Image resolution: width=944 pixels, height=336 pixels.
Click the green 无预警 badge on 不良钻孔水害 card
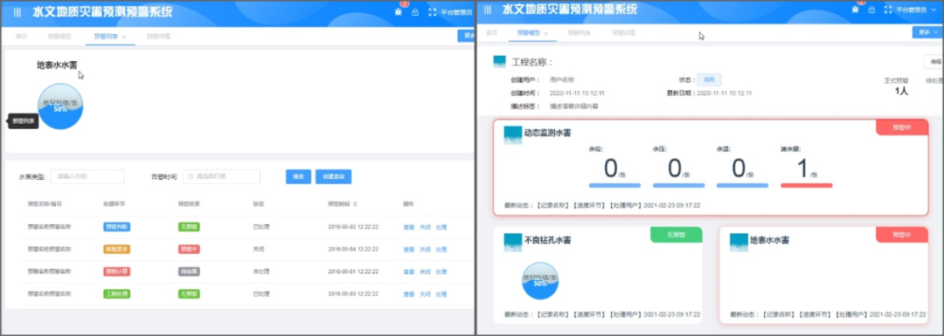676,235
